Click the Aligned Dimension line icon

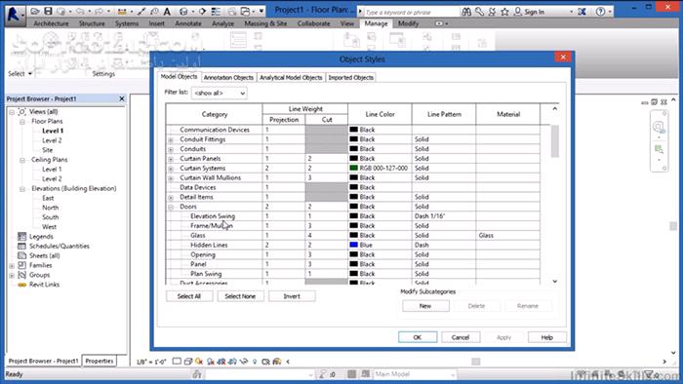[x=142, y=12]
